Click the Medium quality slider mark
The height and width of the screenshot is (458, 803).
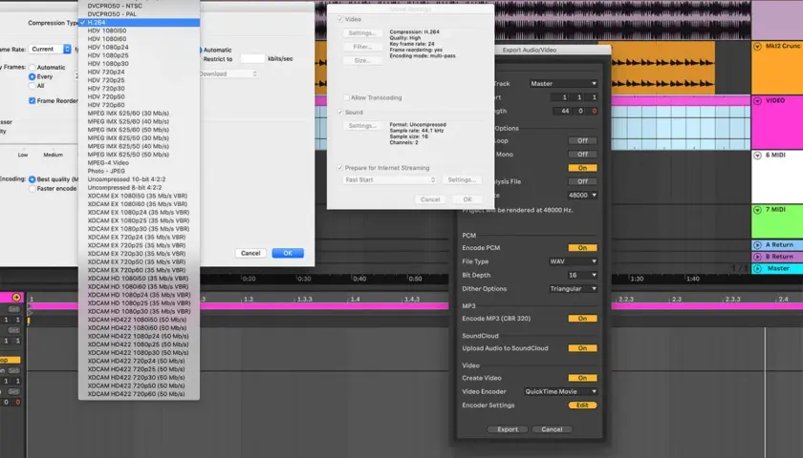click(54, 155)
